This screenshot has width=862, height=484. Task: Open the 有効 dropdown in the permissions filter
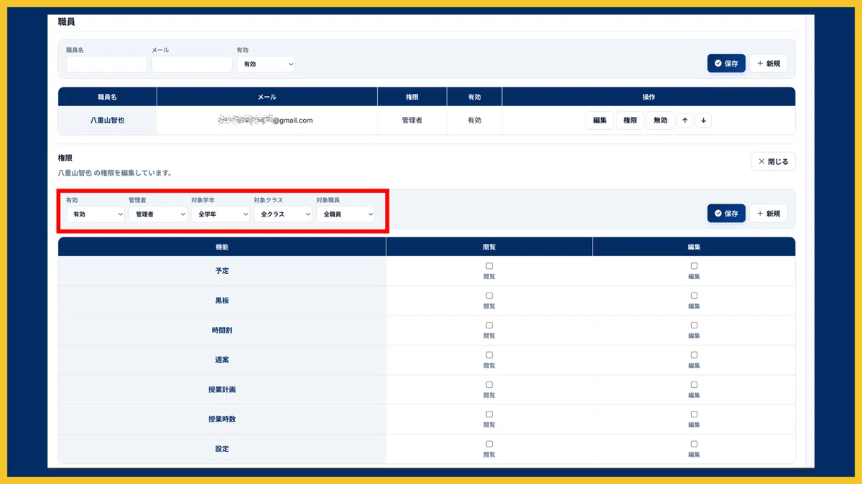[x=96, y=214]
